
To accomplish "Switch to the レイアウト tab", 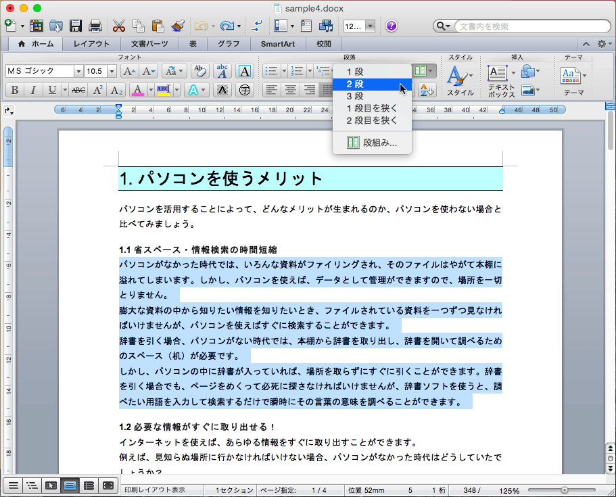I will click(91, 44).
